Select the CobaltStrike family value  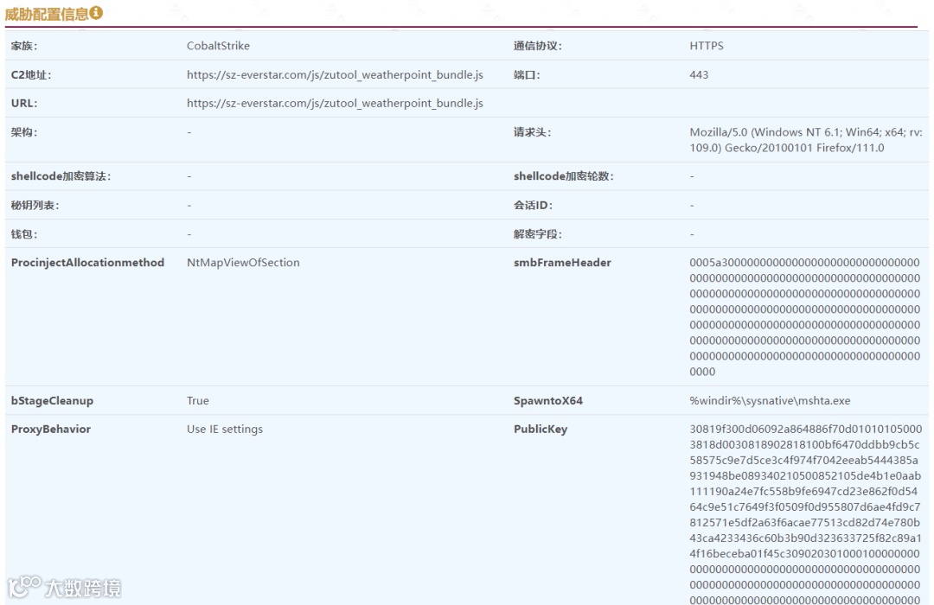tap(218, 46)
